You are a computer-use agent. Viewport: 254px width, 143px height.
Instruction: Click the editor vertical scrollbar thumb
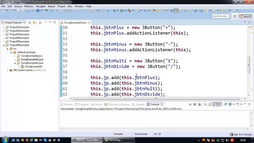coord(248,65)
